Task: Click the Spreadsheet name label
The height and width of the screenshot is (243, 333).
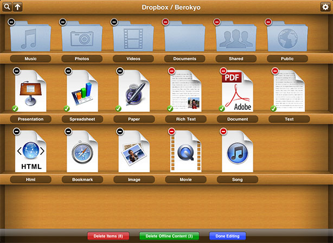Action: point(82,119)
